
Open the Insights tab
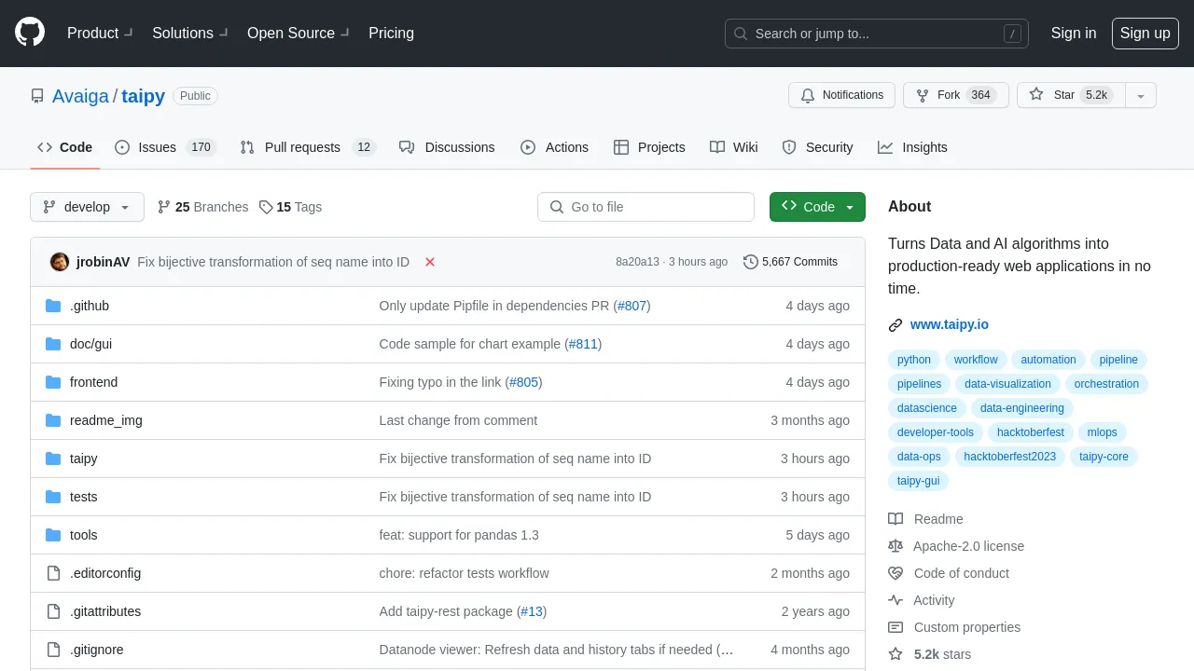click(x=912, y=147)
